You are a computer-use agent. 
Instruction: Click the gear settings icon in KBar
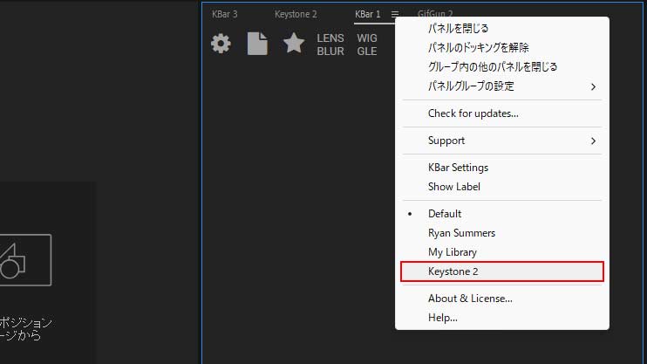pos(221,44)
